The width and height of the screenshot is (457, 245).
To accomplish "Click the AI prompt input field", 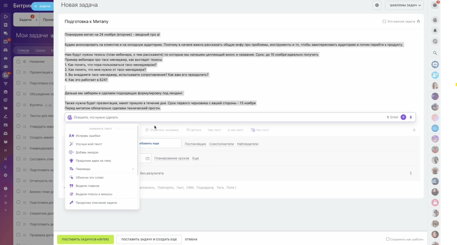I will 227,117.
